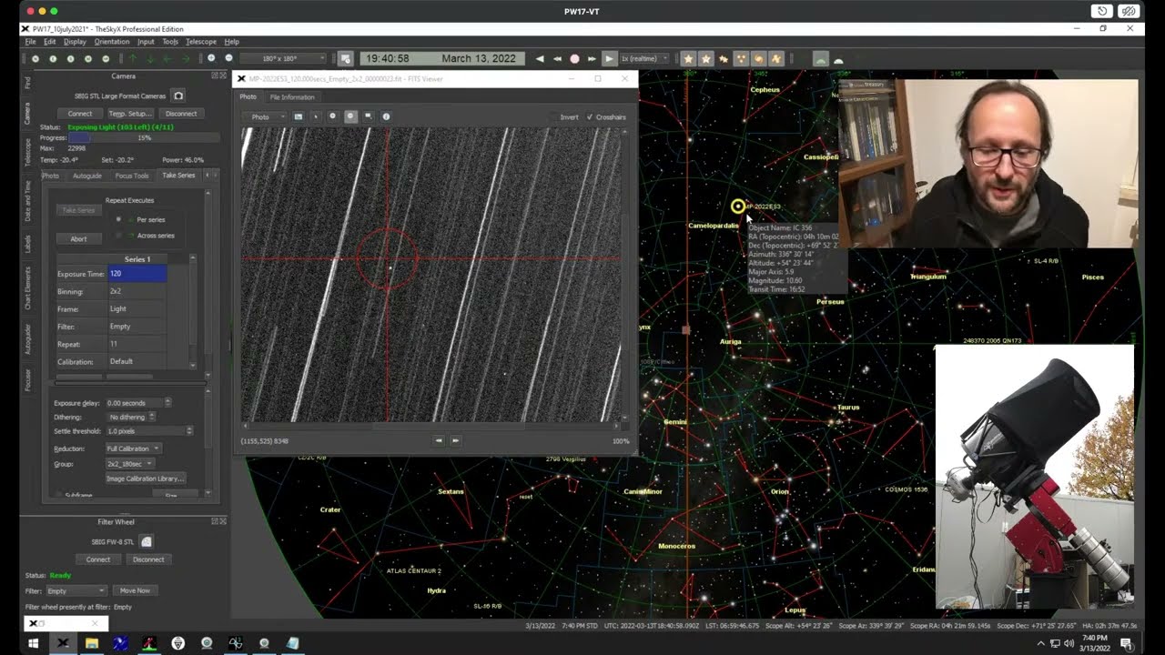Click the Image Calibration Library... button
1165x655 pixels.
[146, 479]
